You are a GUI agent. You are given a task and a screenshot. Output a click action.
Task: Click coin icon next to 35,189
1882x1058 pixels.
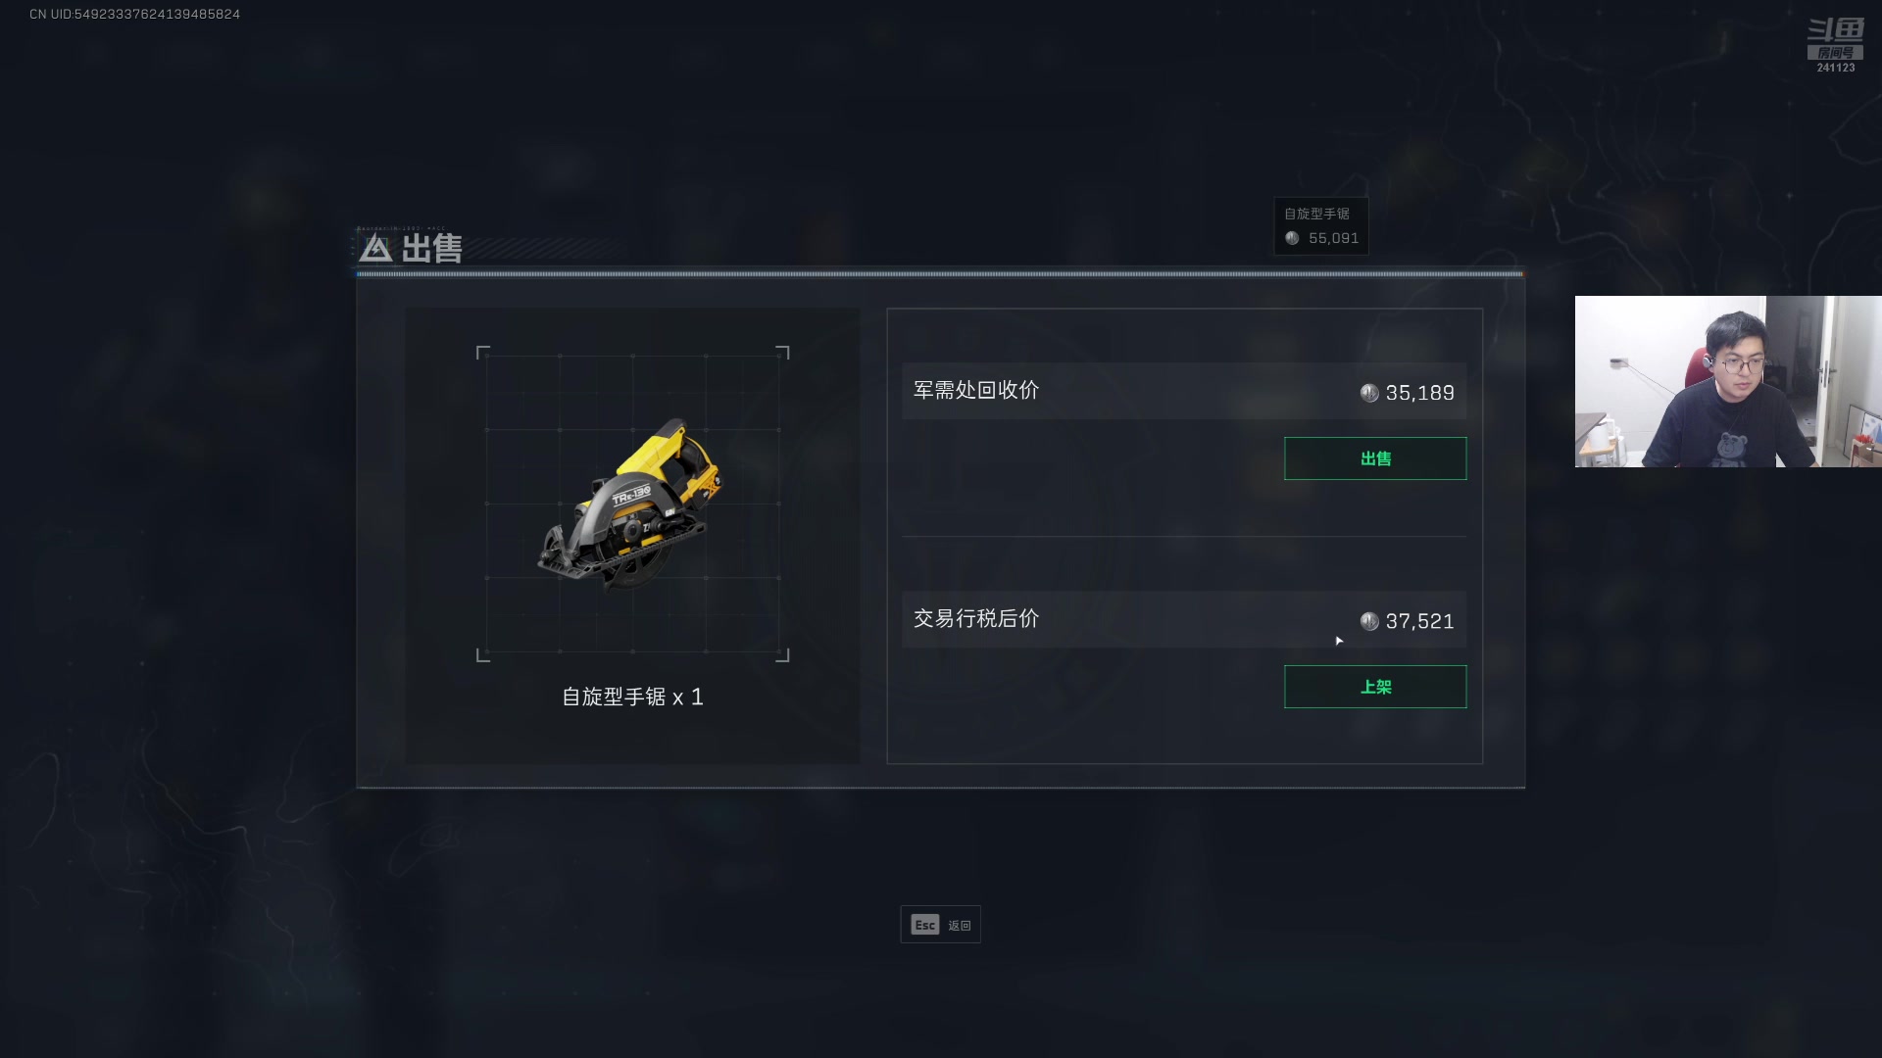1369,393
